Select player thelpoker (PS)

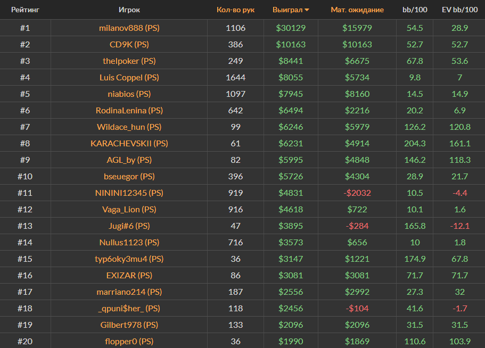pos(129,61)
